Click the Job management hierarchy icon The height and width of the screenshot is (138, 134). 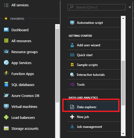[72, 127]
